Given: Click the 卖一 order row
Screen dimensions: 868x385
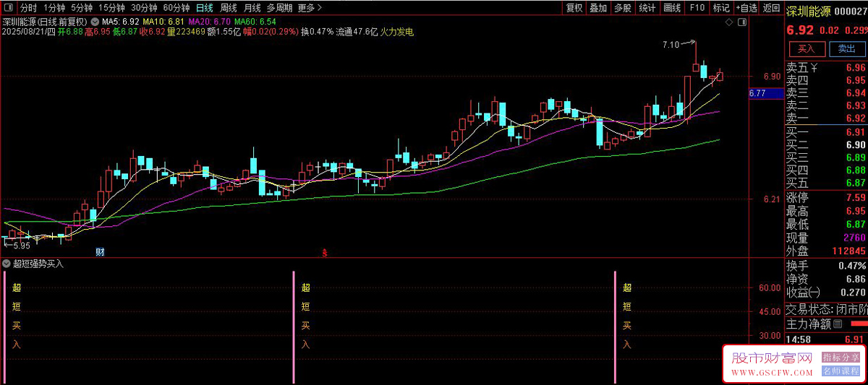Looking at the screenshot, I should point(827,118).
